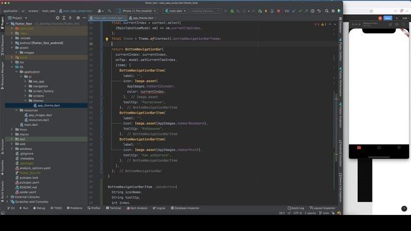
Task: Click the blue button in browser toolbar
Action: pos(388,18)
